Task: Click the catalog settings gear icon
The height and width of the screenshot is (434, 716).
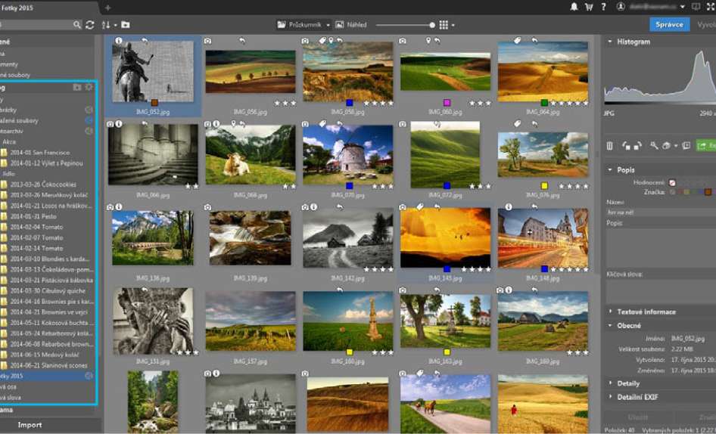Action: pyautogui.click(x=89, y=88)
